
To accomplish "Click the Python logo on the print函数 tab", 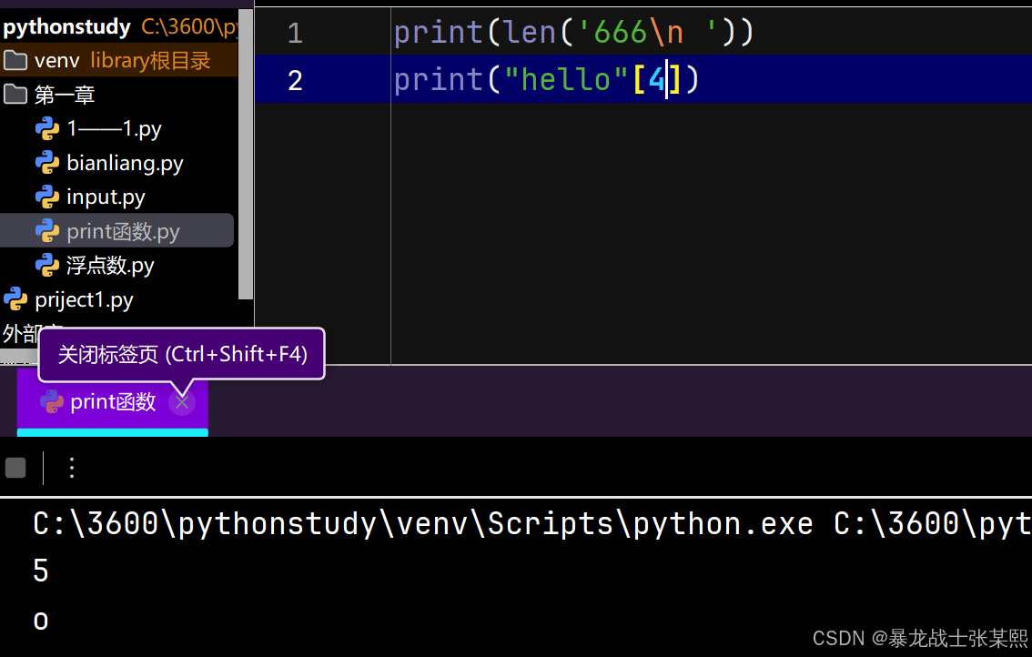I will [51, 401].
